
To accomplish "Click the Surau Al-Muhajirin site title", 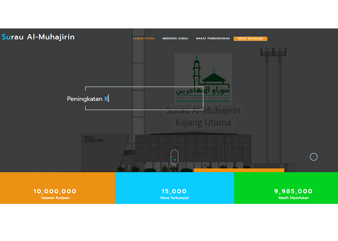I will click(38, 37).
